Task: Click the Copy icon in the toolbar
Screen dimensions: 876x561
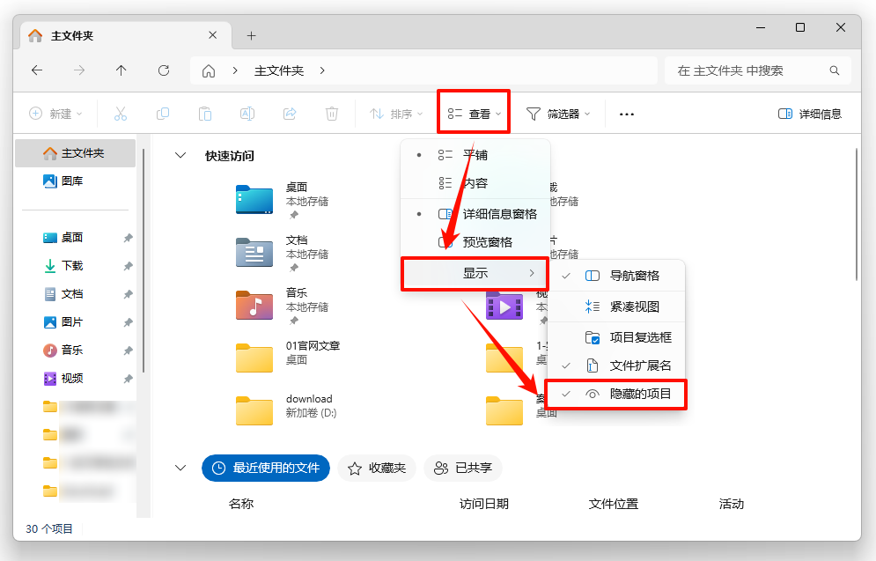Action: pyautogui.click(x=163, y=114)
